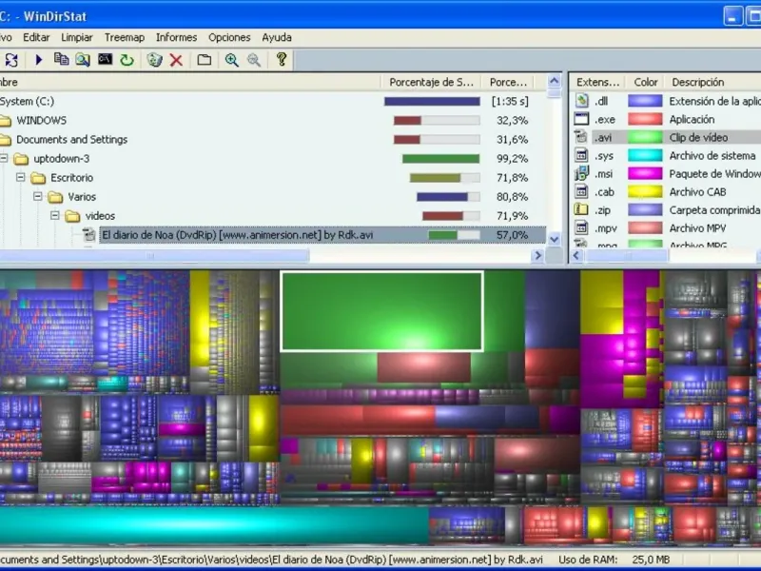Click the Archivo CAB description
Image resolution: width=761 pixels, height=571 pixels.
pos(697,192)
